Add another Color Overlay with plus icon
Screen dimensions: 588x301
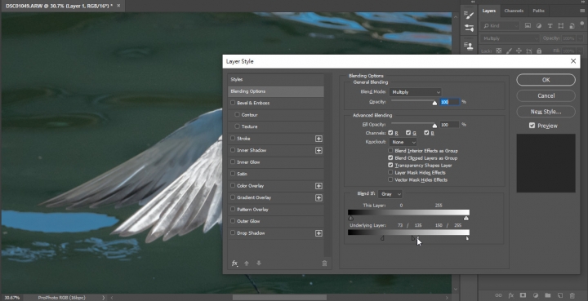318,186
